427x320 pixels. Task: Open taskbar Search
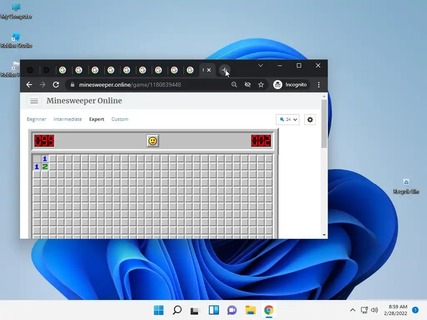[x=177, y=310]
